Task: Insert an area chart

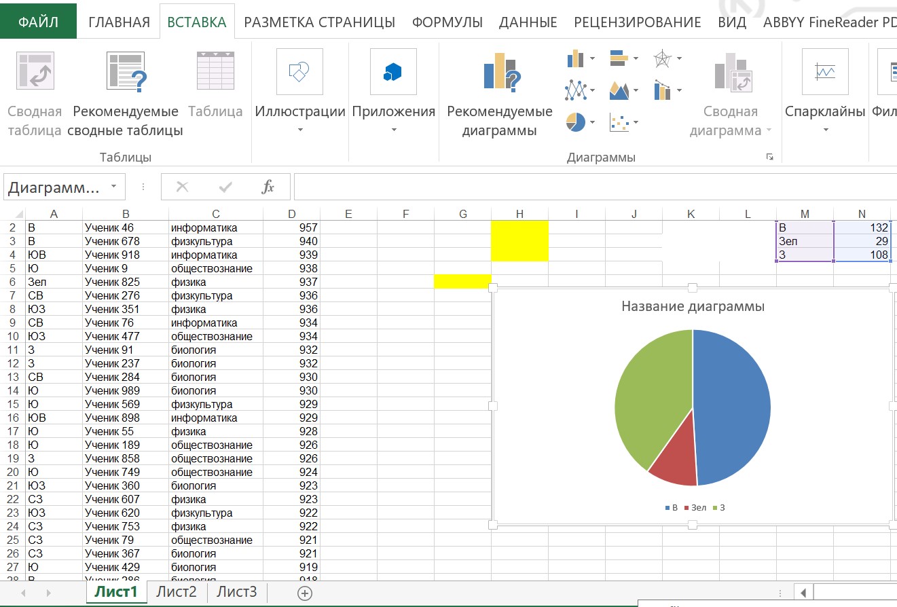Action: (x=619, y=90)
